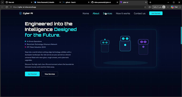Image resolution: width=182 pixels, height=97 pixels.
Task: Click OTC Token Valuation: $0.10 text
Action: pyautogui.click(x=36, y=47)
